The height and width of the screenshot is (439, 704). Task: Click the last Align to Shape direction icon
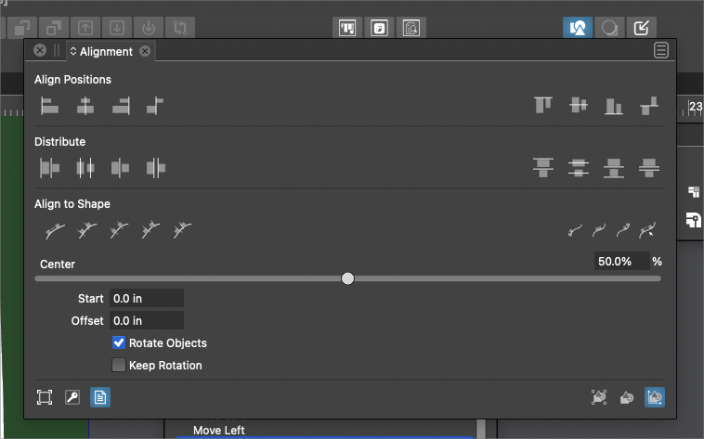point(648,230)
